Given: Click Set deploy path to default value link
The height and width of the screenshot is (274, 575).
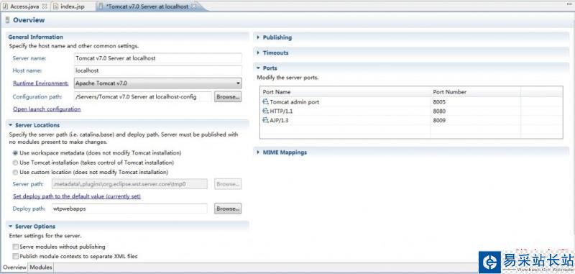Looking at the screenshot, I should (x=77, y=196).
